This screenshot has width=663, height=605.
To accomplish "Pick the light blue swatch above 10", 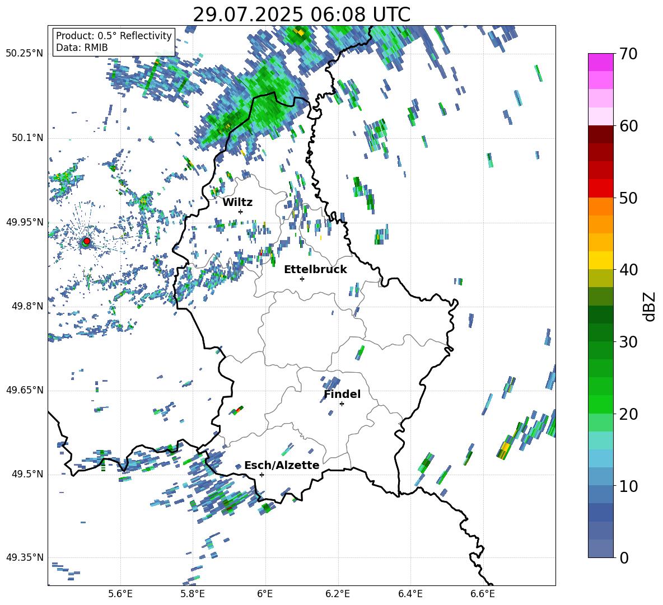I will 600,476.
